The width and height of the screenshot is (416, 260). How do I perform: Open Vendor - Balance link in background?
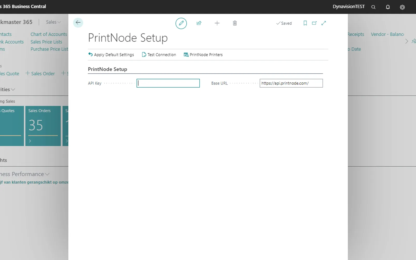[387, 34]
